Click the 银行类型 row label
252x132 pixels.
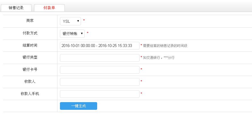[x=30, y=57]
